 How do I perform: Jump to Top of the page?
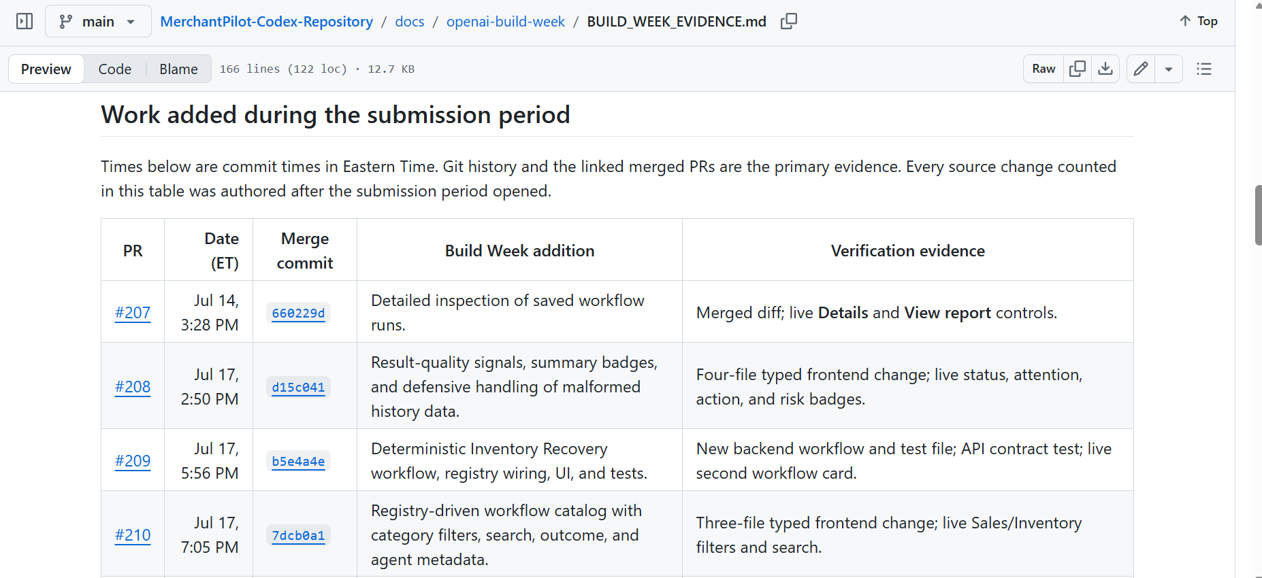click(x=1199, y=21)
